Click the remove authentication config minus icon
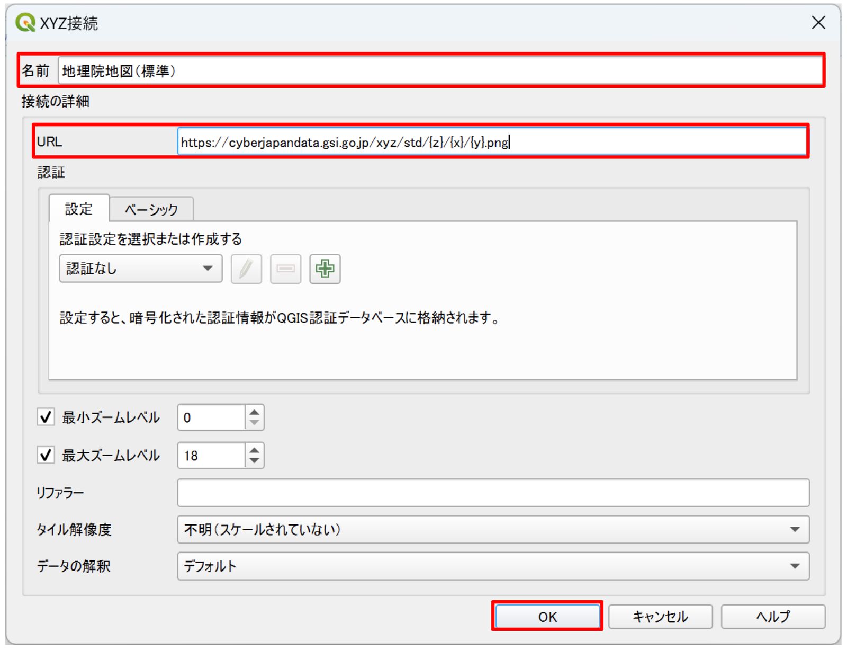 285,269
